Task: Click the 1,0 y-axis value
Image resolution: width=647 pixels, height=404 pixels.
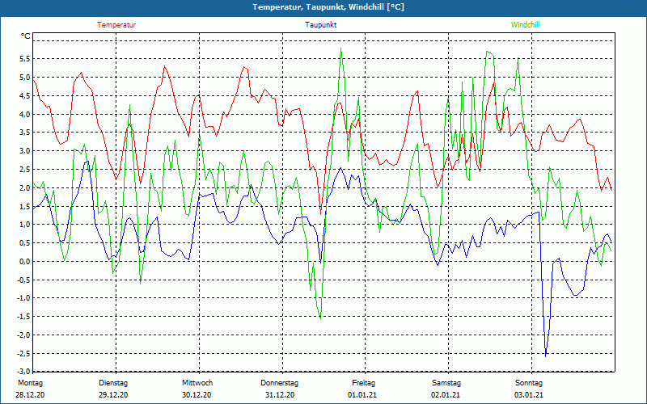Action: tap(24, 225)
